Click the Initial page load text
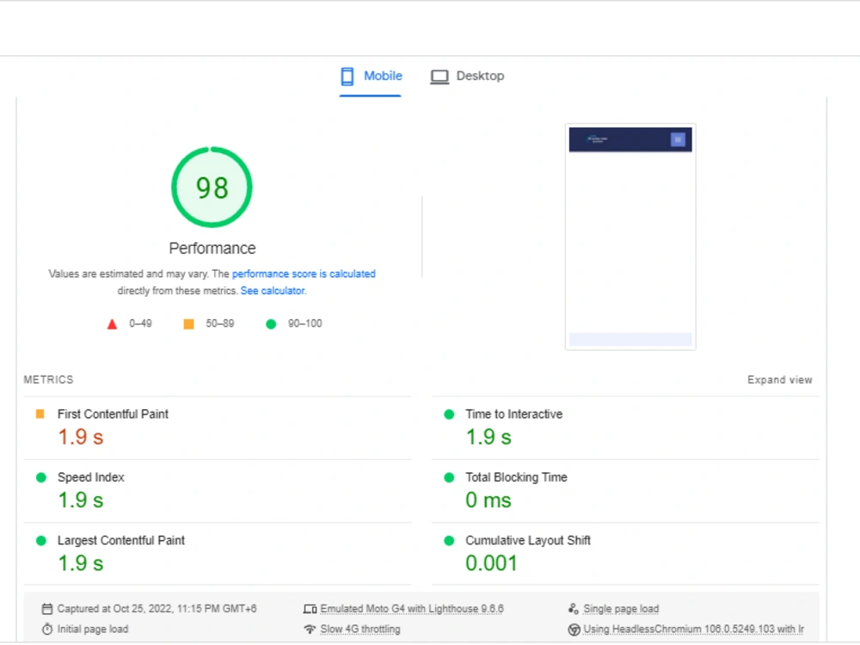This screenshot has width=860, height=645. [x=93, y=630]
